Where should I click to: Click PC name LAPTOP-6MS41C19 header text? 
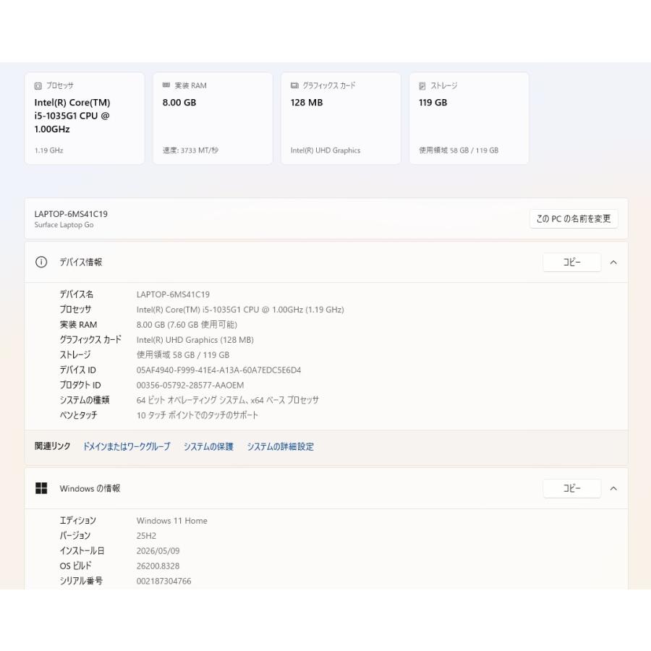[71, 214]
